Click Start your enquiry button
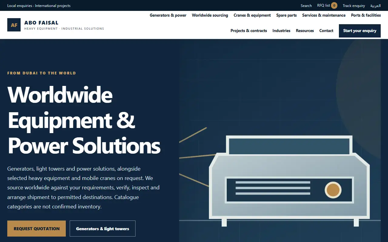The image size is (388, 242). [x=360, y=31]
